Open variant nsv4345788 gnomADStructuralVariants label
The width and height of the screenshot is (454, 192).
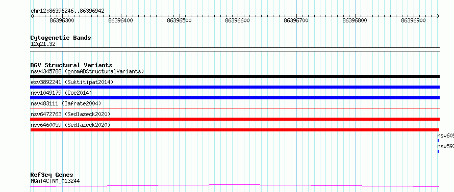point(87,71)
